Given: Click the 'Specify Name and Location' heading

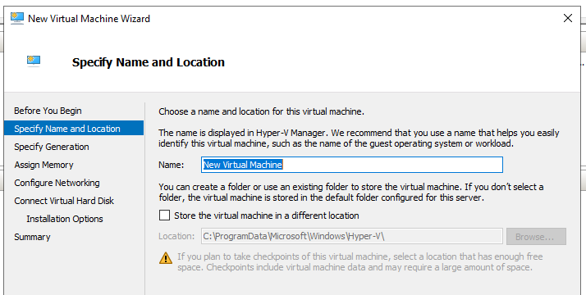Looking at the screenshot, I should pyautogui.click(x=149, y=62).
